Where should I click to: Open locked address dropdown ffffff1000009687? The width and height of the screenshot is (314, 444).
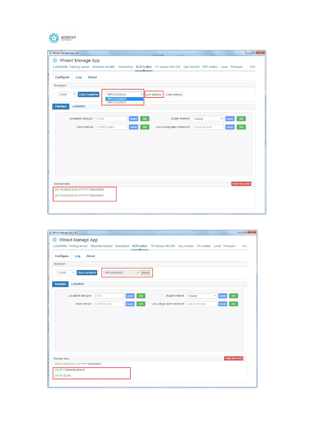pyautogui.click(x=121, y=273)
